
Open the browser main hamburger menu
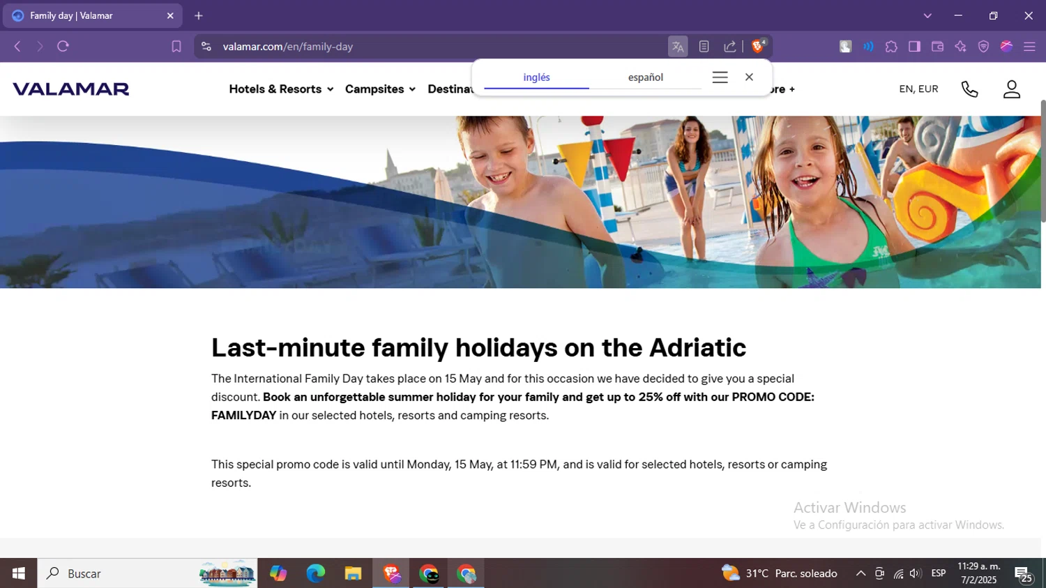1029,47
